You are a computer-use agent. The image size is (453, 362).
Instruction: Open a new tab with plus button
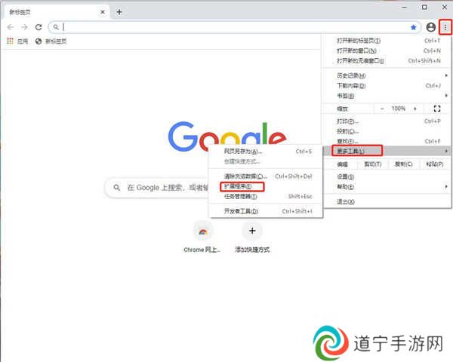click(119, 12)
